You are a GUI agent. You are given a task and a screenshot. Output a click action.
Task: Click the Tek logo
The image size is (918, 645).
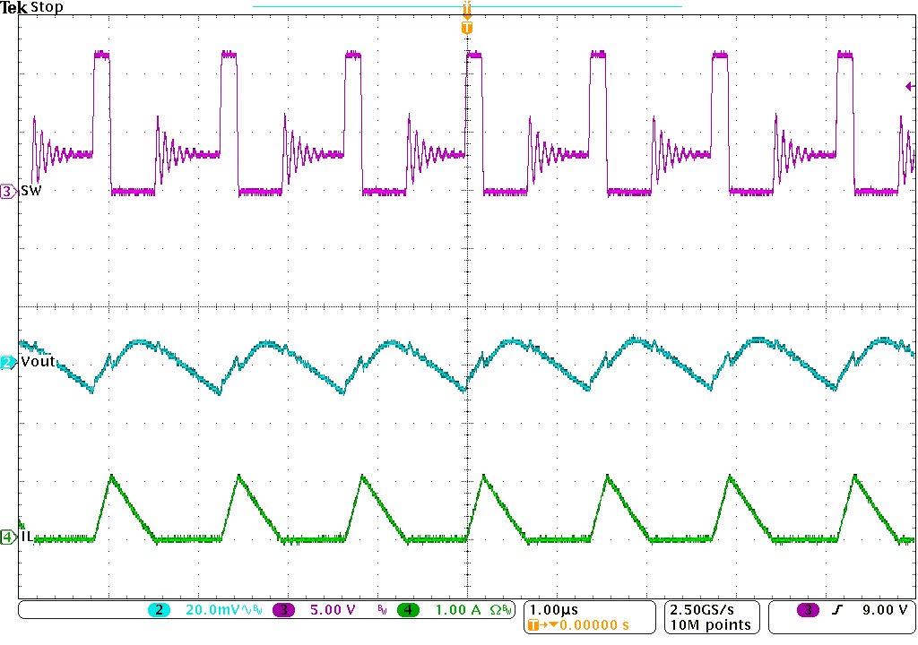(13, 7)
